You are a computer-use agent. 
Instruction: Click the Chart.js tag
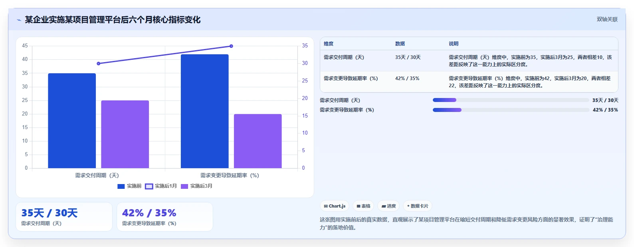tap(335, 206)
